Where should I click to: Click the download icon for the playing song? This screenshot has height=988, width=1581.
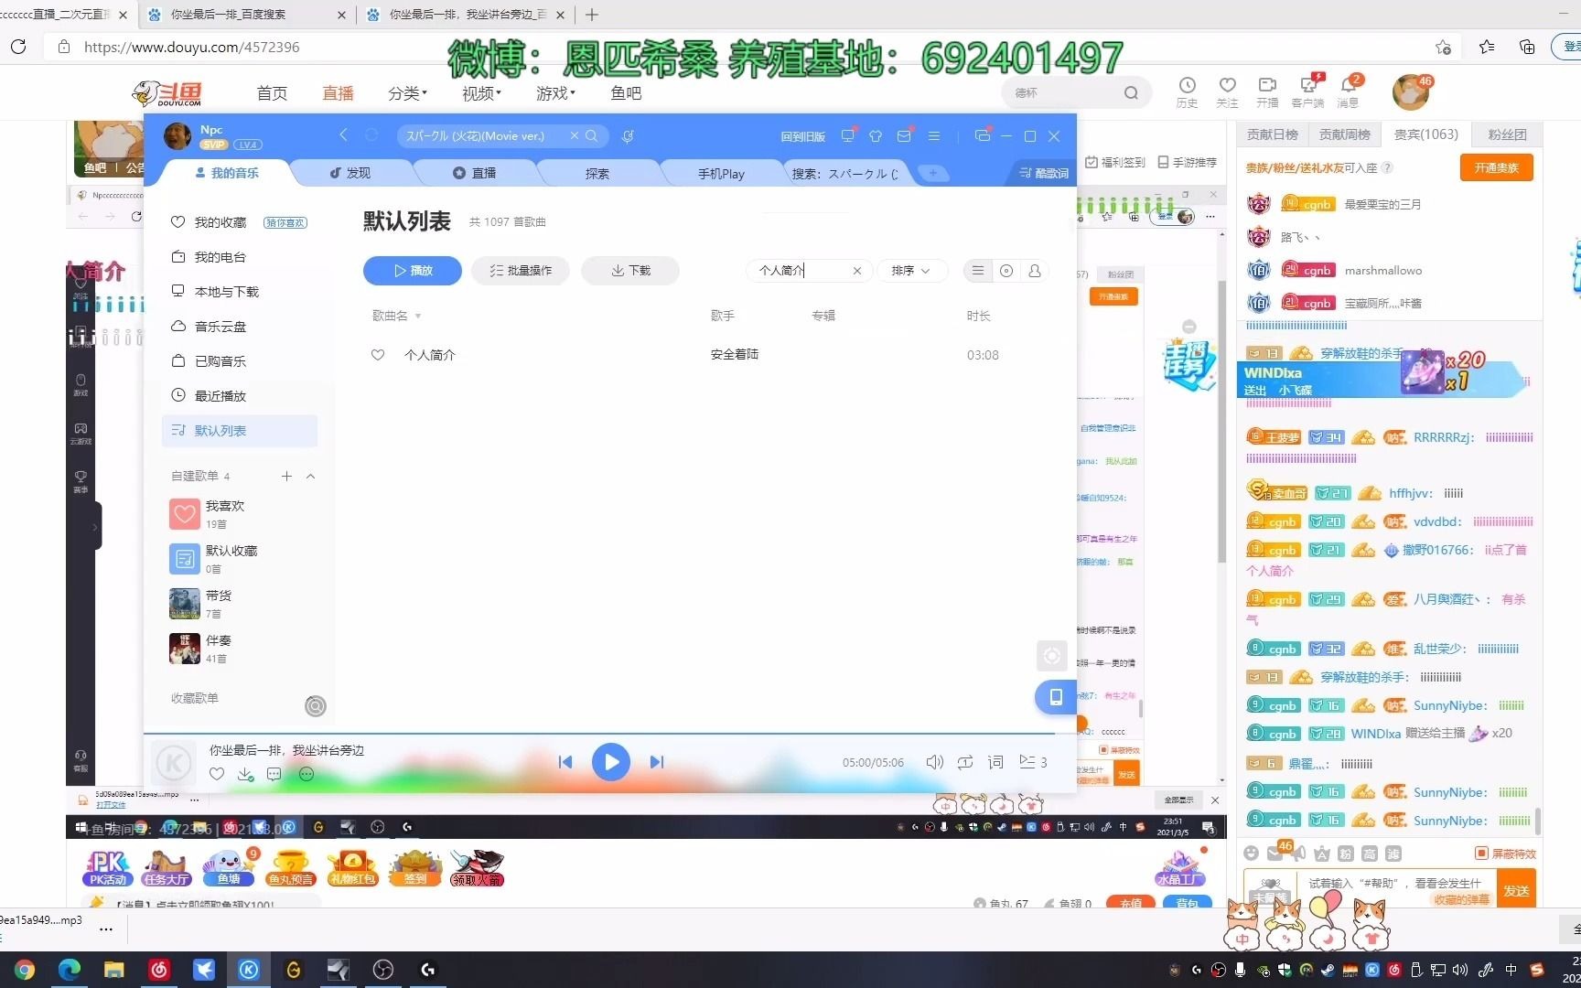click(x=245, y=774)
